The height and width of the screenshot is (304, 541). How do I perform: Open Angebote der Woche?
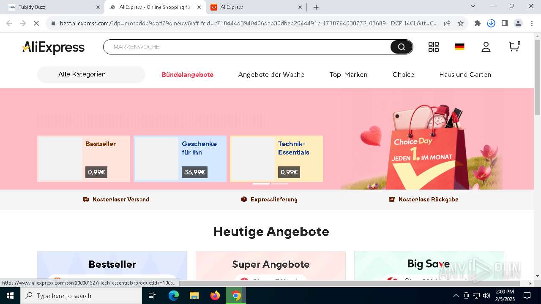pyautogui.click(x=271, y=75)
